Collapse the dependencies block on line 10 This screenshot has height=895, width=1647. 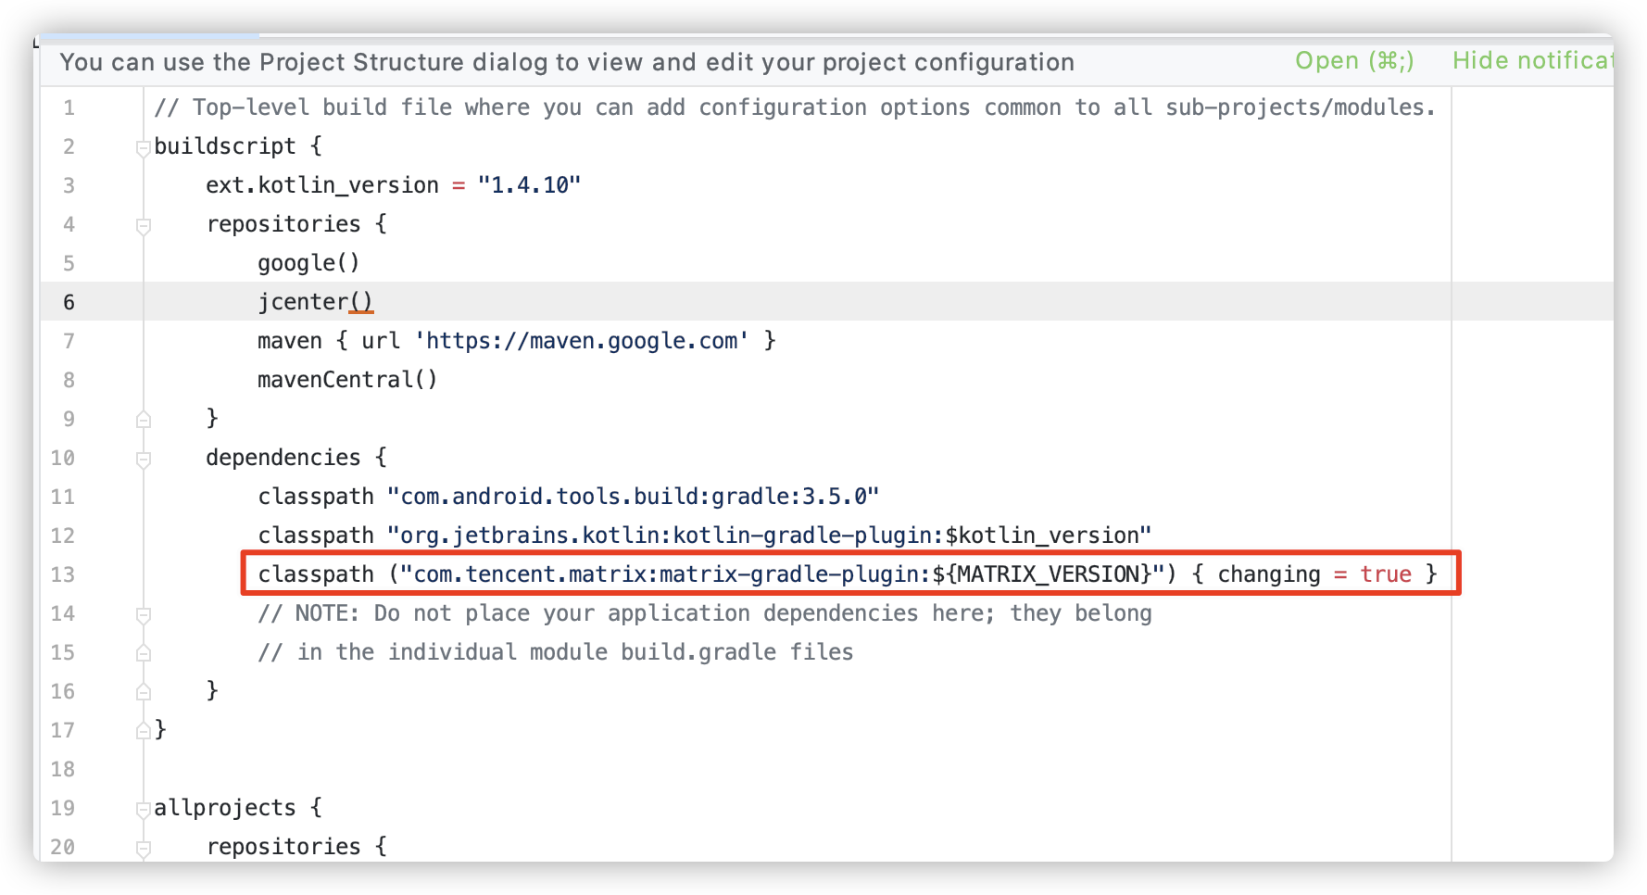point(143,459)
